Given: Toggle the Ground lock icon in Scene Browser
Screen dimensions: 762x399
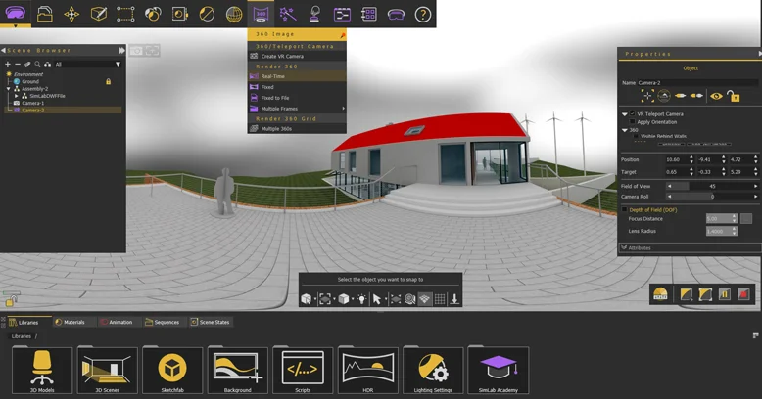Looking at the screenshot, I should (108, 81).
